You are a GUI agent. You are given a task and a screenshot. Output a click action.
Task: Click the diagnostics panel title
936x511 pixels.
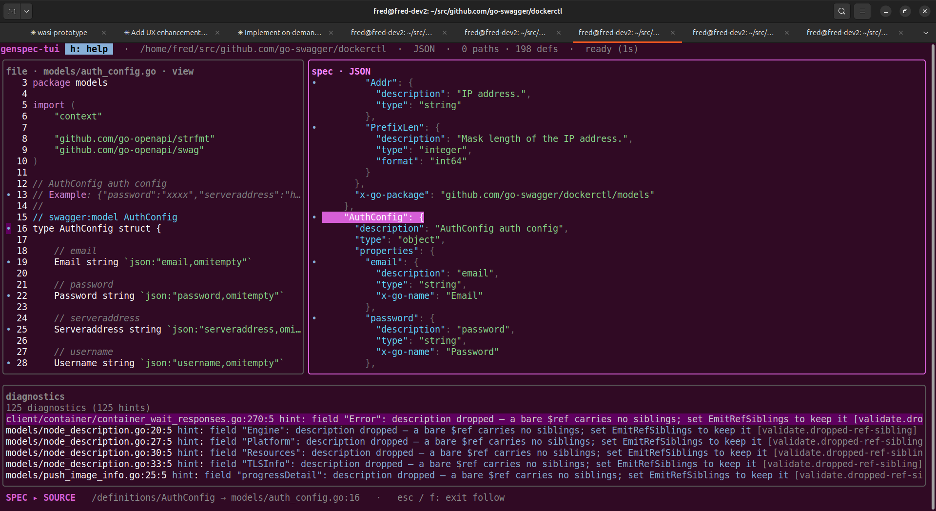pyautogui.click(x=35, y=396)
